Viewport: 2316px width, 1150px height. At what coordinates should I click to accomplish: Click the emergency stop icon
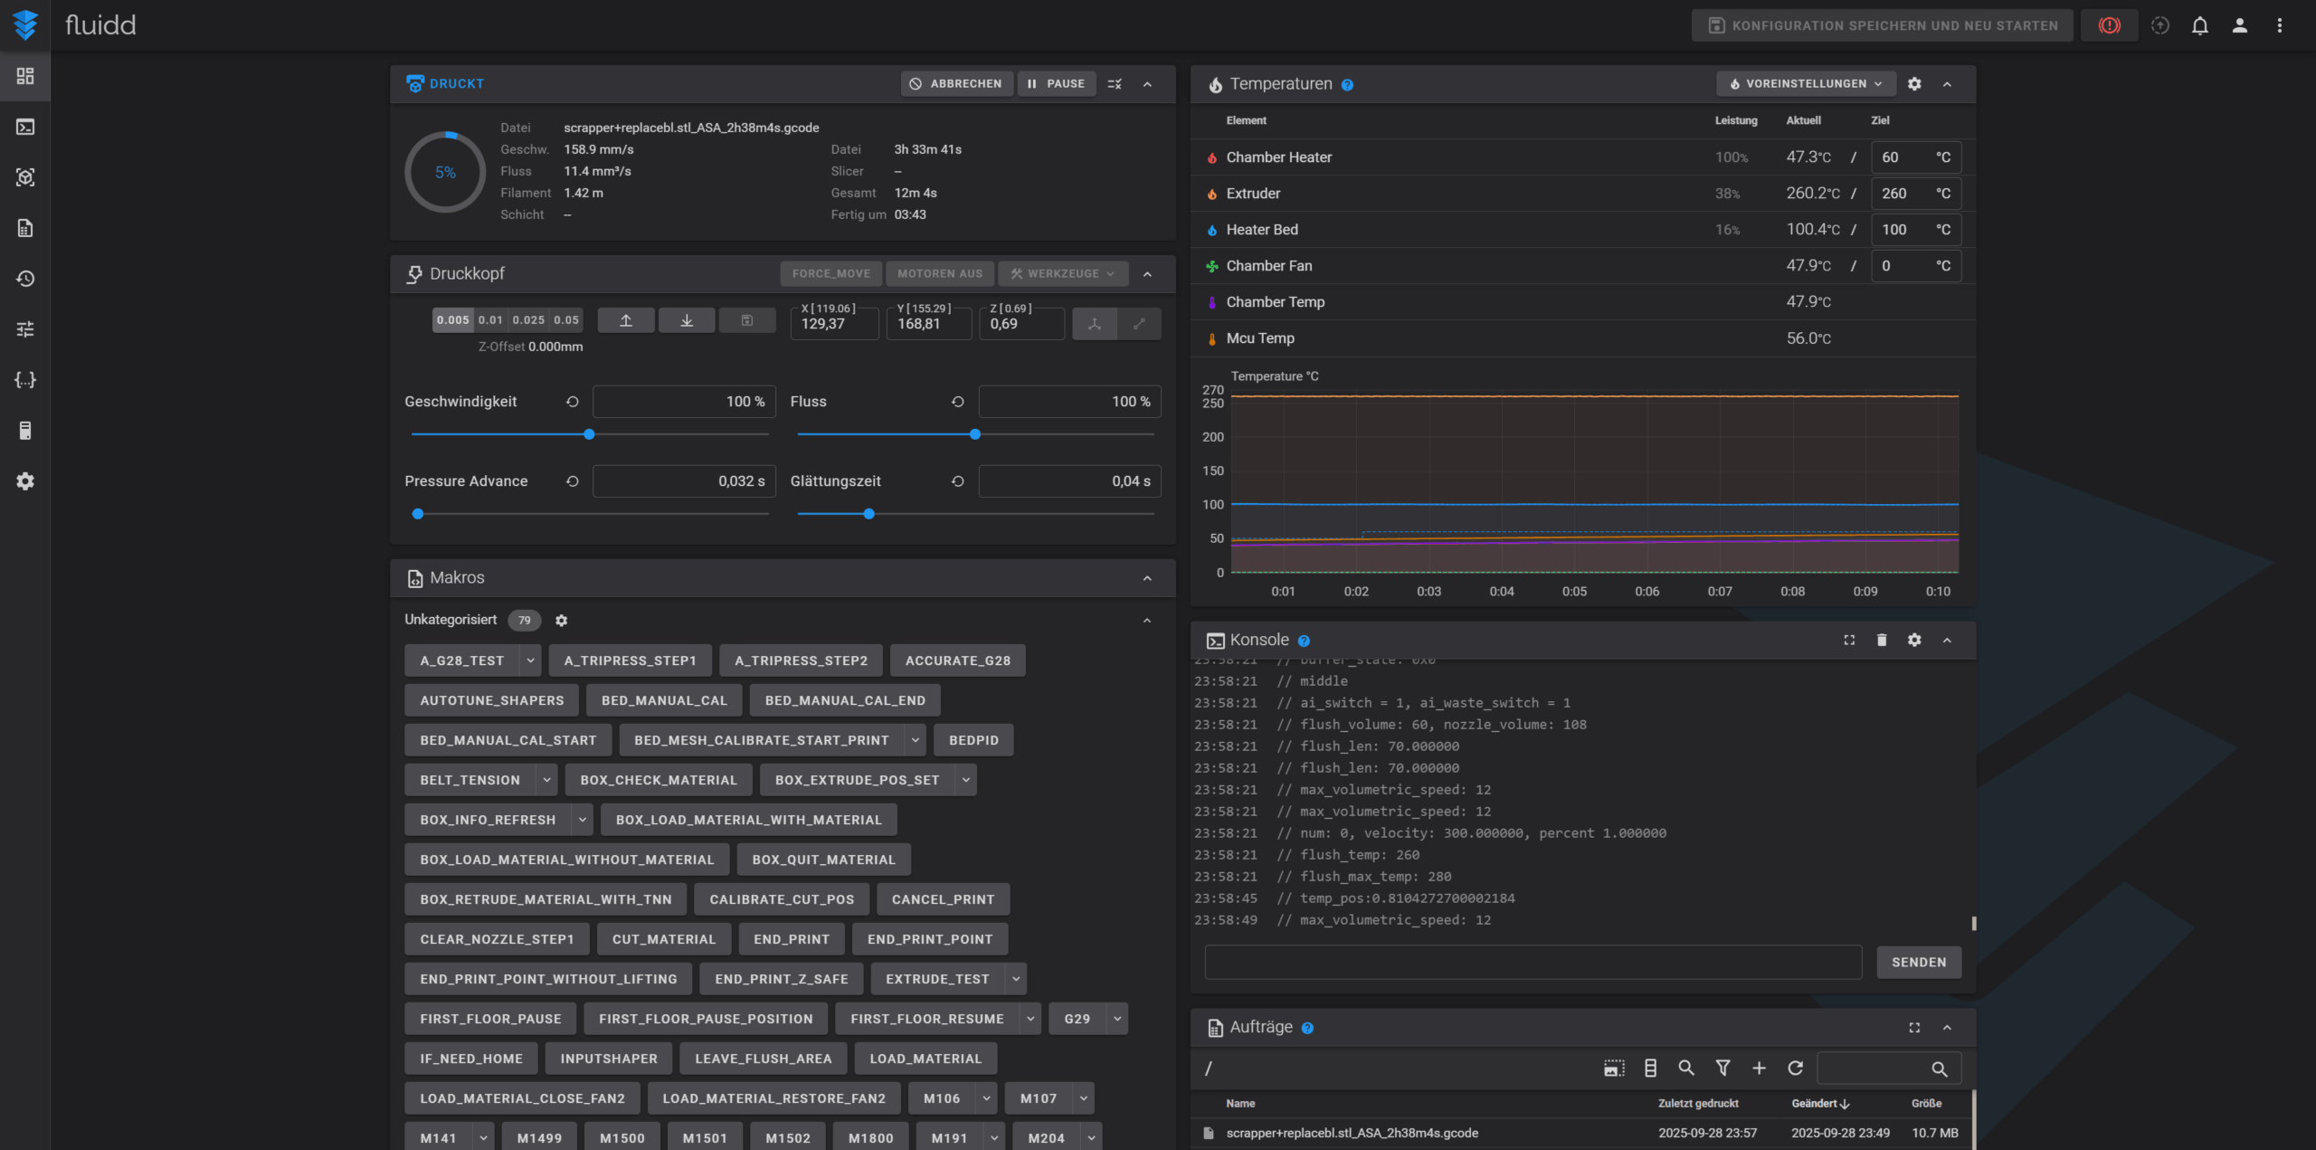2109,25
